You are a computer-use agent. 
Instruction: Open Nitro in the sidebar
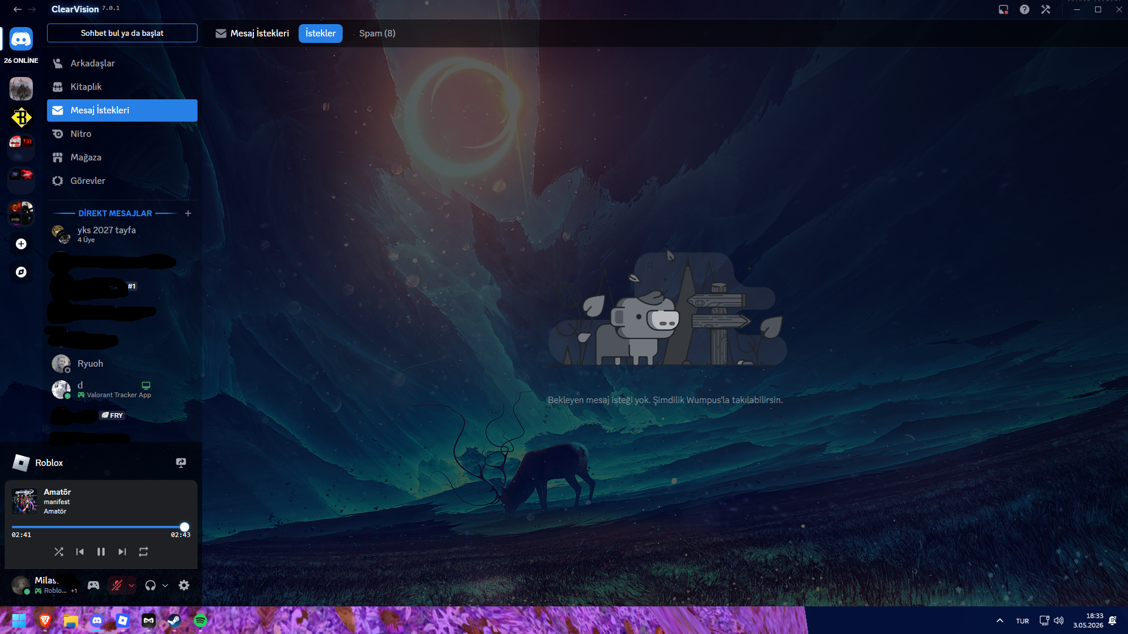[122, 134]
